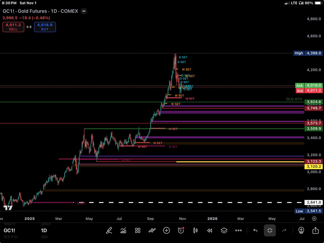Select the Ask 4,018.0 price label

309,86
